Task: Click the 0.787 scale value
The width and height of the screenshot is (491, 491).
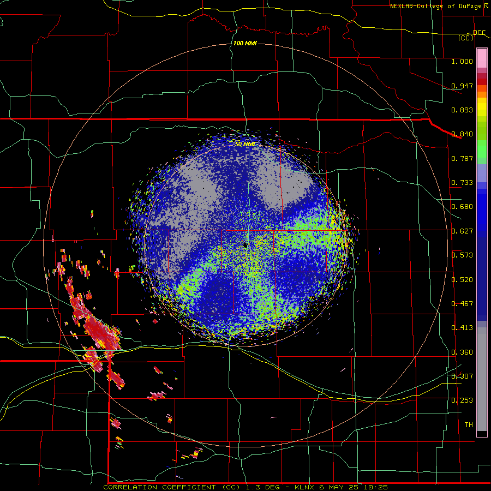Action: coord(462,158)
